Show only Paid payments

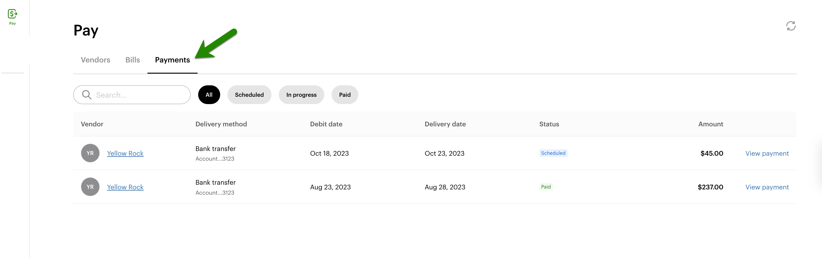345,95
